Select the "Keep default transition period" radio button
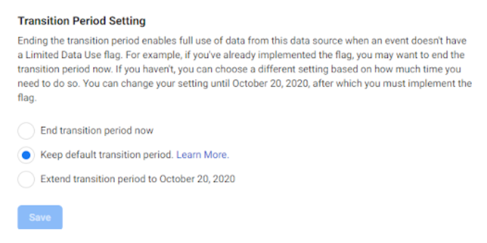487x243 pixels. 26,155
